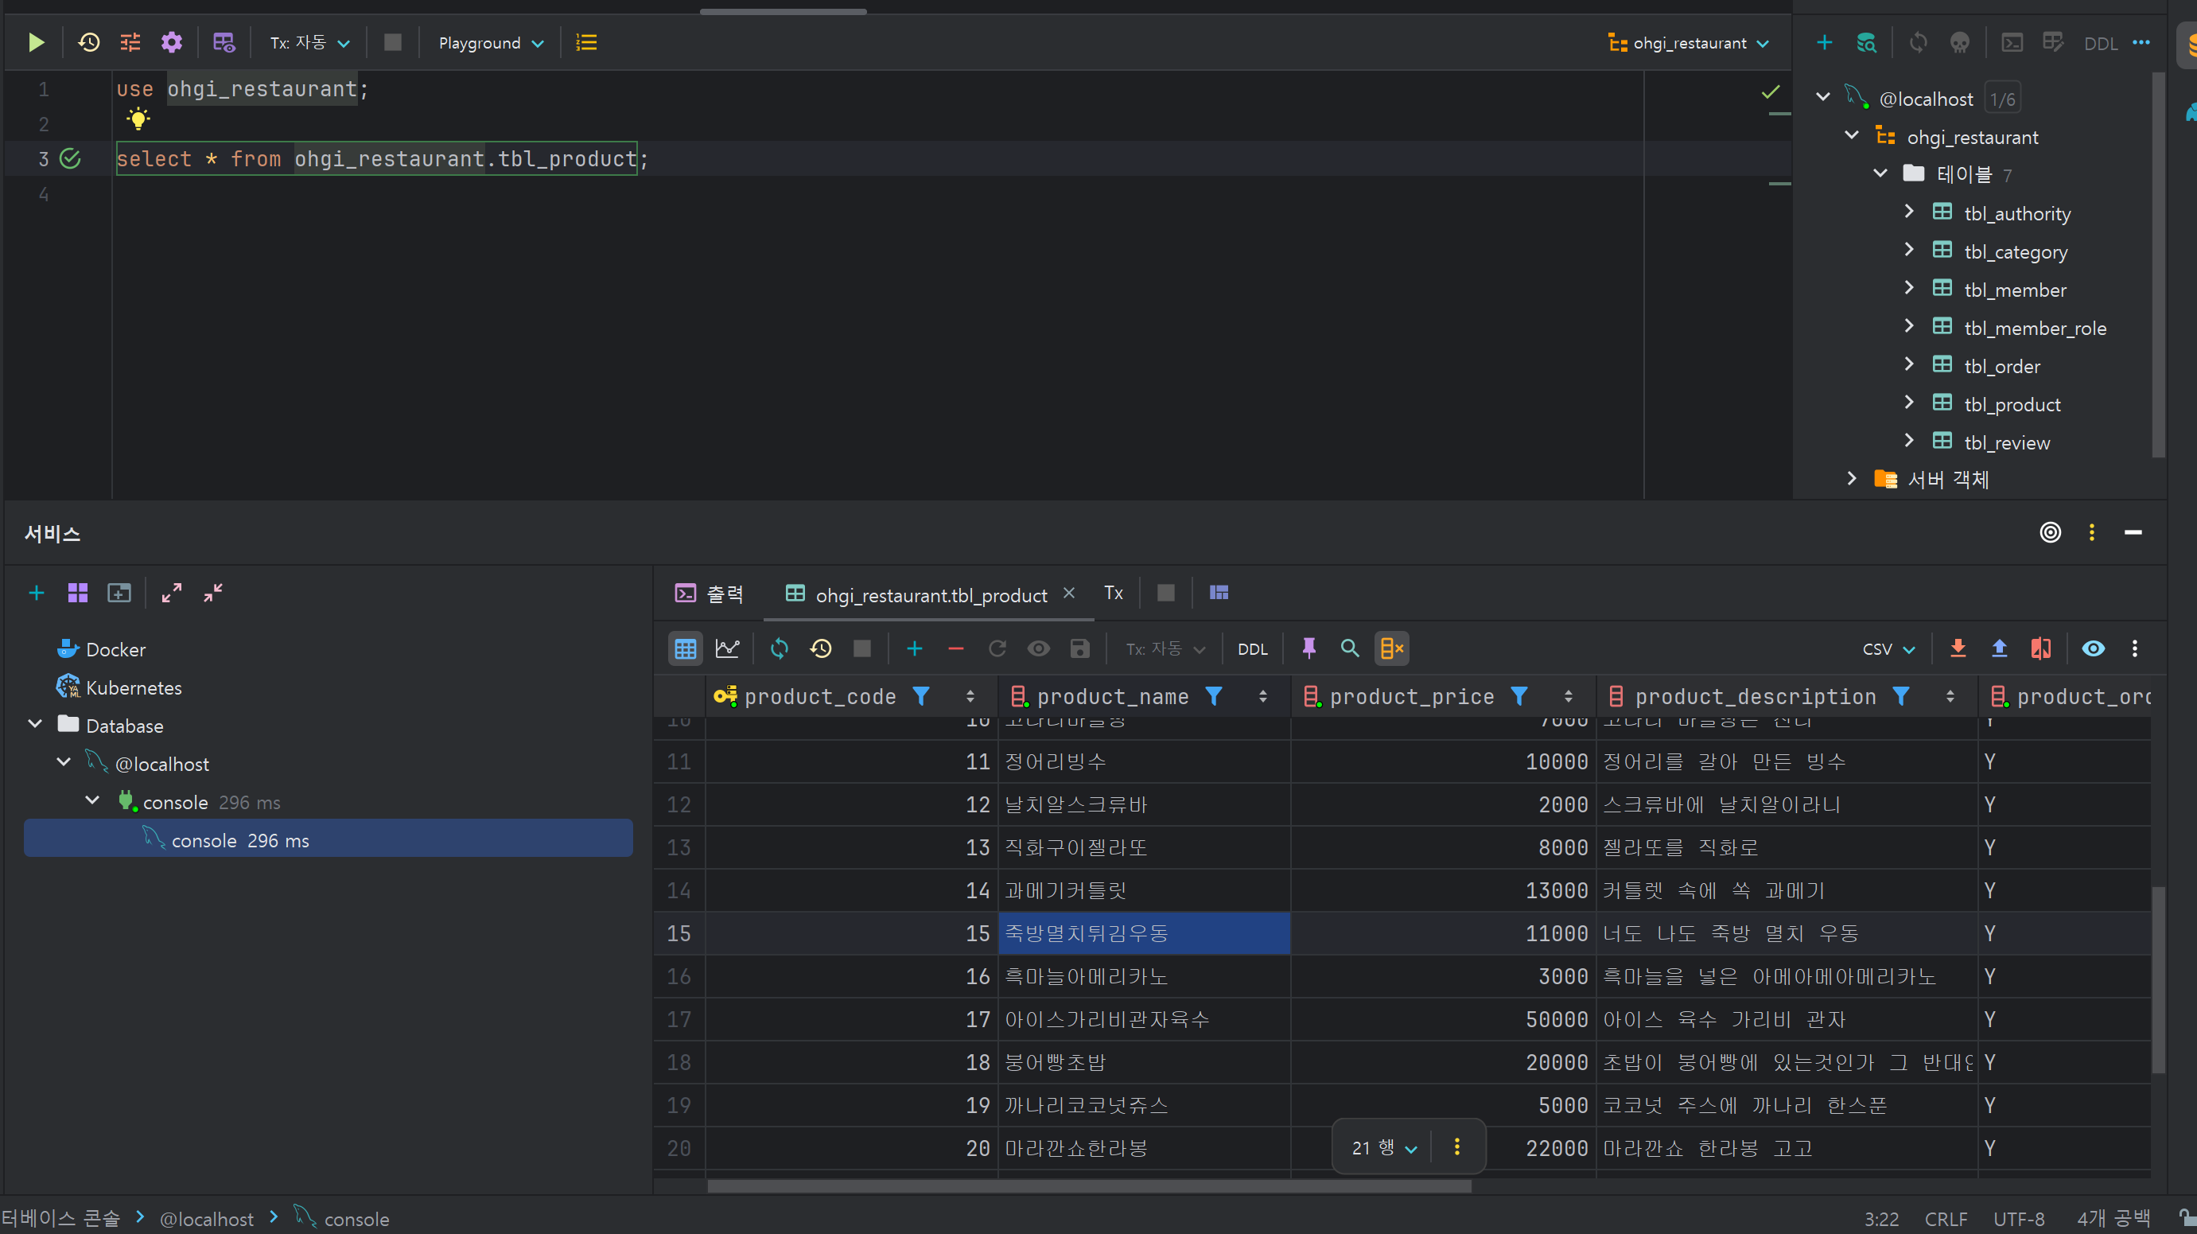The height and width of the screenshot is (1234, 2197).
Task: Switch results to chart view
Action: (x=727, y=649)
